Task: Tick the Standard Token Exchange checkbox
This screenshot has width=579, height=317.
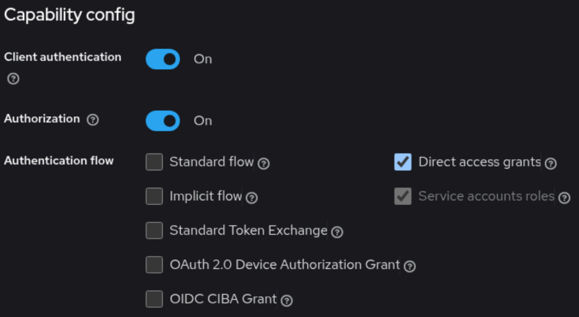Action: pos(154,230)
